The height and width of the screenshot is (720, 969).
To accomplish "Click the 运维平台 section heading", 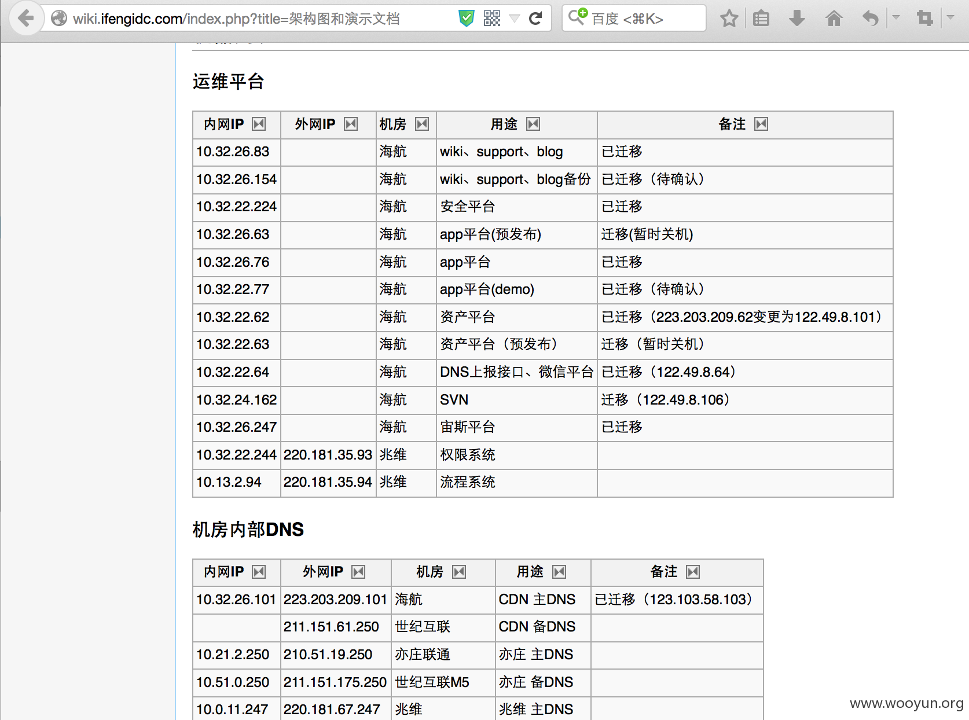I will tap(228, 82).
